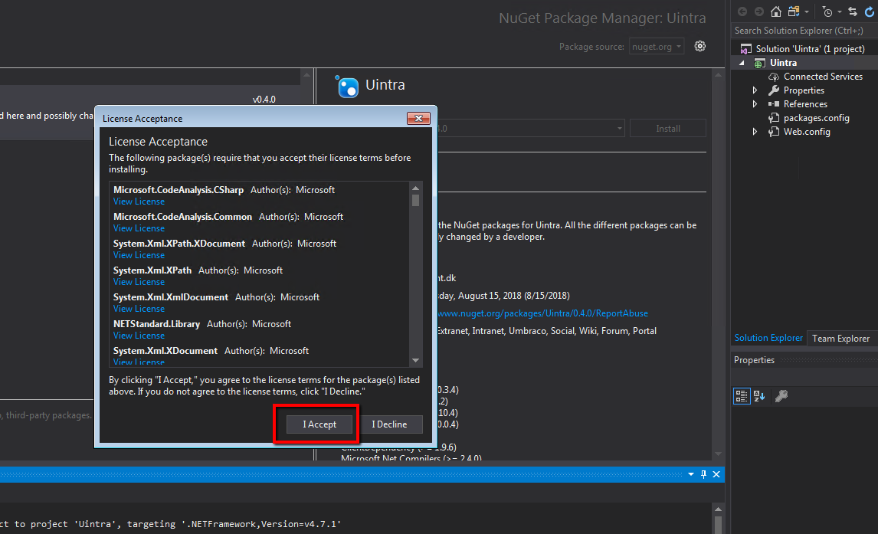Expand the References tree node

tap(755, 104)
